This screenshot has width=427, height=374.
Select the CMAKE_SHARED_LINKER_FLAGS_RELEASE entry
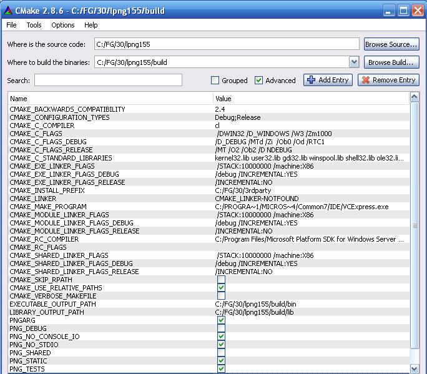(74, 272)
